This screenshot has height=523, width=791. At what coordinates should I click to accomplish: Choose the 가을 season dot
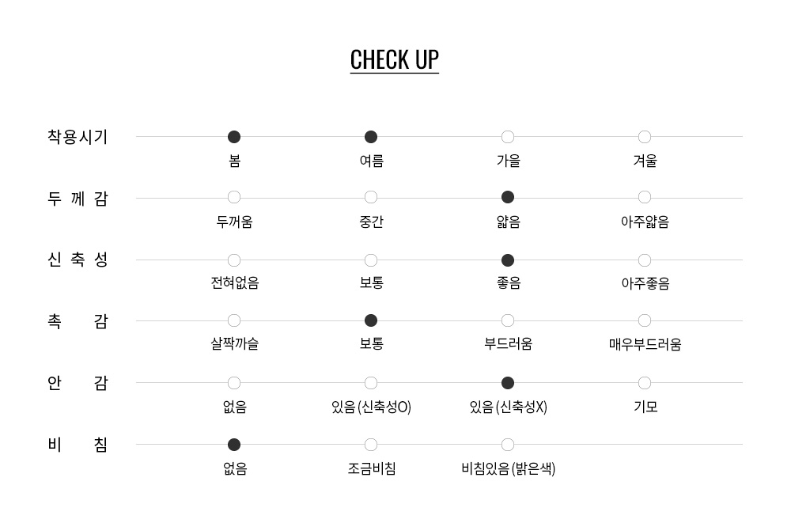point(508,137)
